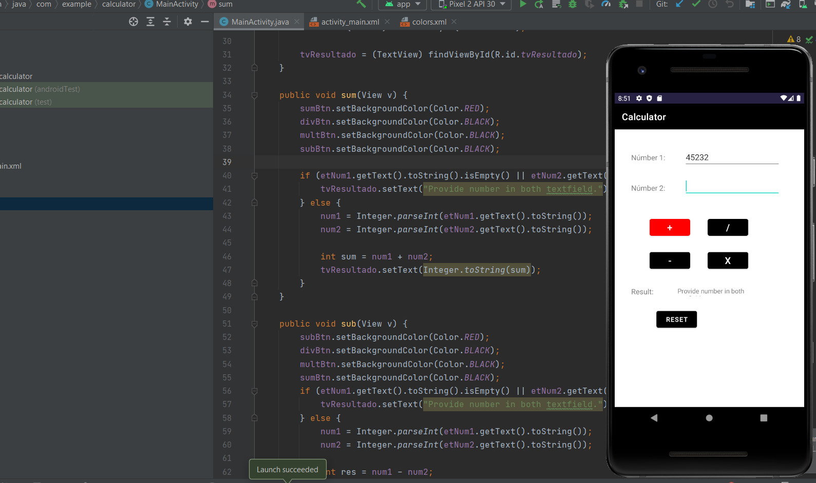Click Apply Changes and Restart Activity icon
This screenshot has height=483, width=816.
[x=539, y=4]
